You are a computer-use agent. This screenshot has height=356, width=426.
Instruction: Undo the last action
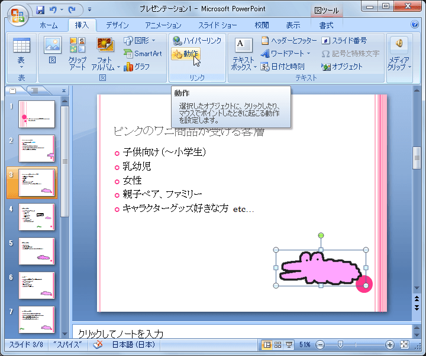click(53, 10)
